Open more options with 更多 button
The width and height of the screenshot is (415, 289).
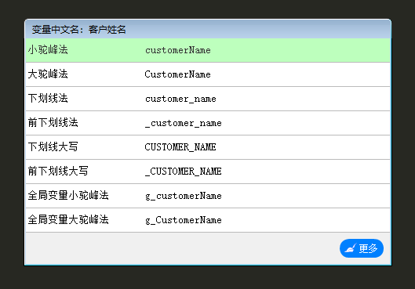362,248
